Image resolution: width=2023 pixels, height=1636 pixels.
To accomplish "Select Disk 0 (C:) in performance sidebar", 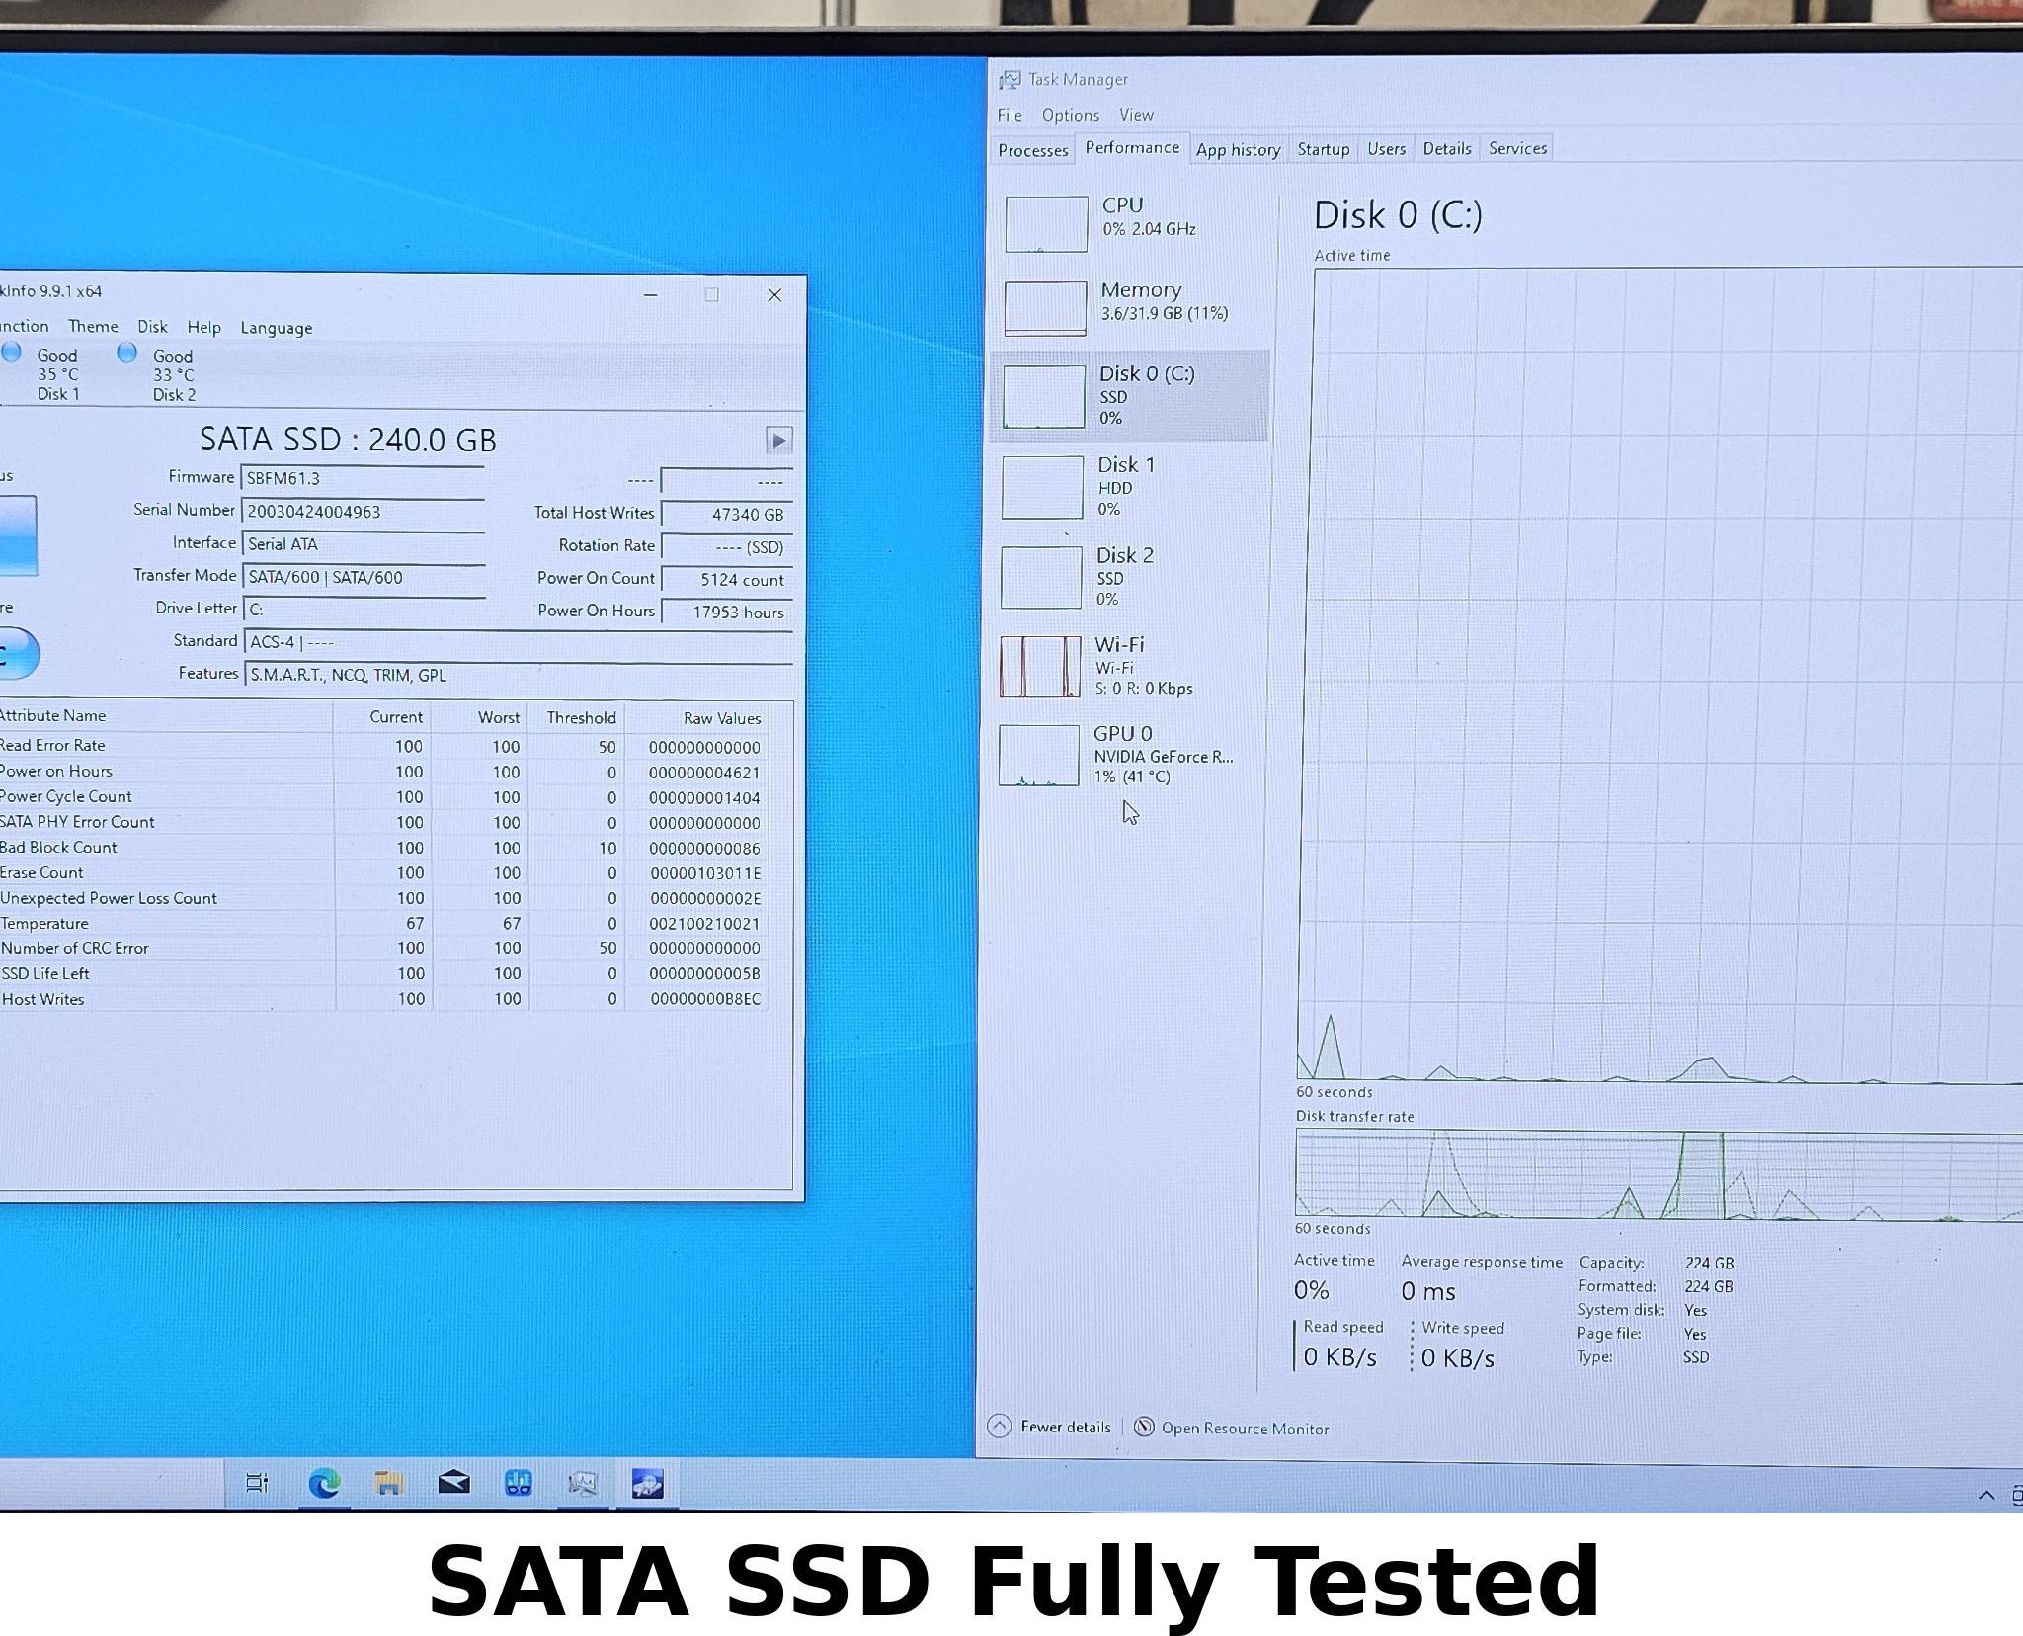I will tap(1130, 394).
